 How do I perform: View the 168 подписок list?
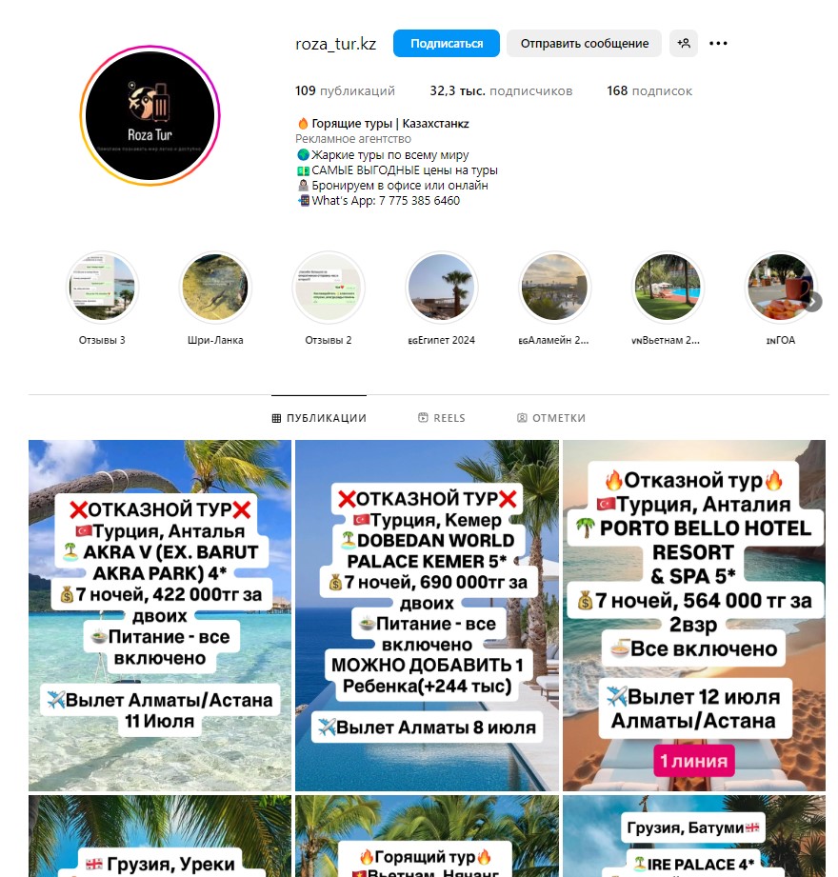[x=649, y=90]
